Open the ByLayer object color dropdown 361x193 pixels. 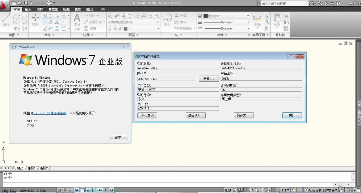(226, 16)
